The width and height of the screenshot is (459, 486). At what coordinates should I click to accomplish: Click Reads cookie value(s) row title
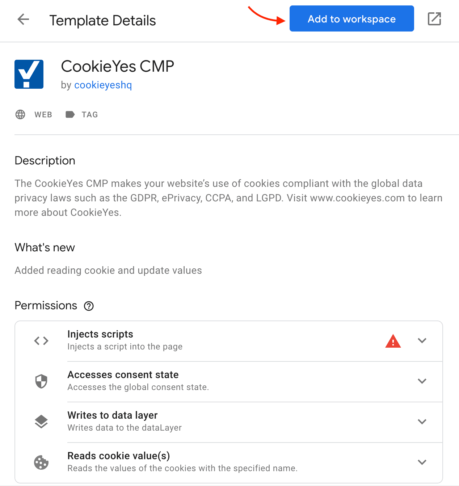[x=119, y=456]
